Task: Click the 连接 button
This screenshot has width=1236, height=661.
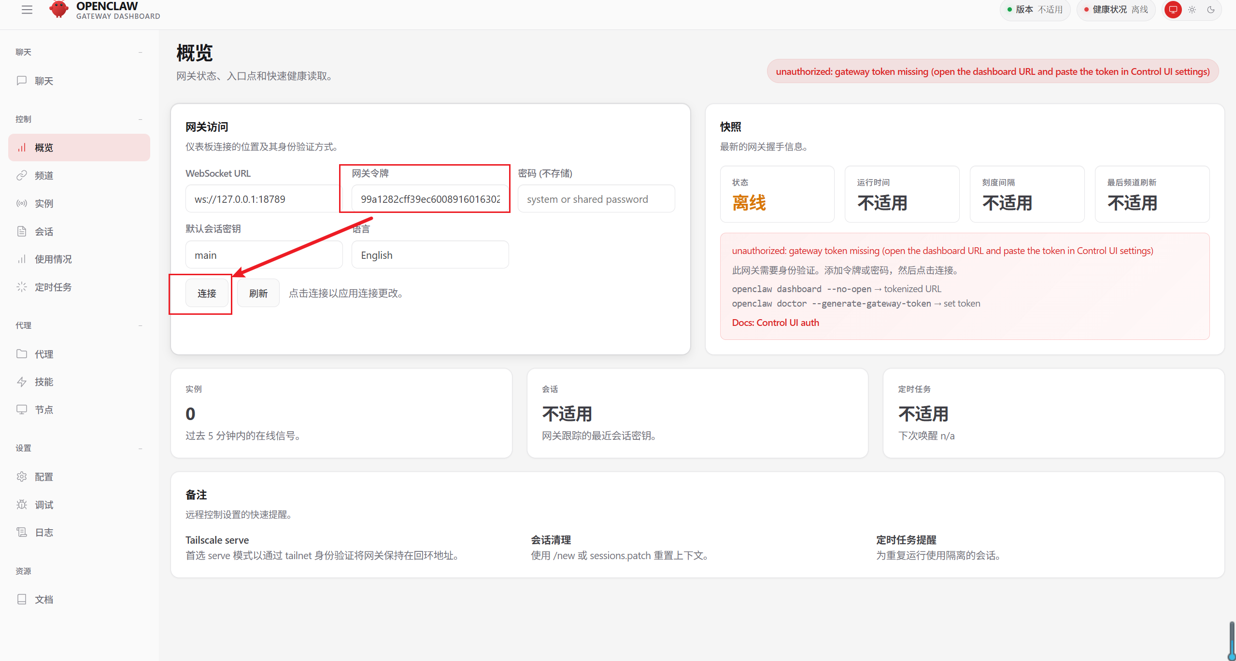Action: coord(207,293)
